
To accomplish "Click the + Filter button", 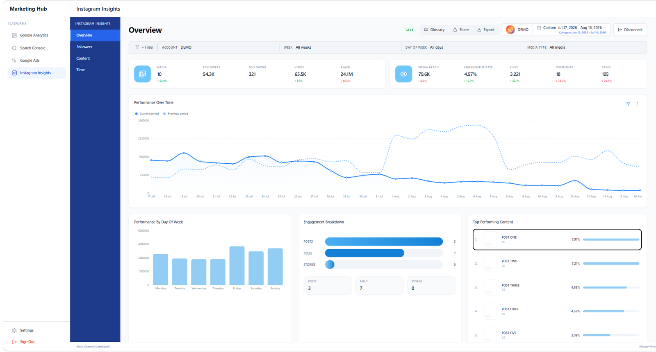I will click(x=144, y=47).
